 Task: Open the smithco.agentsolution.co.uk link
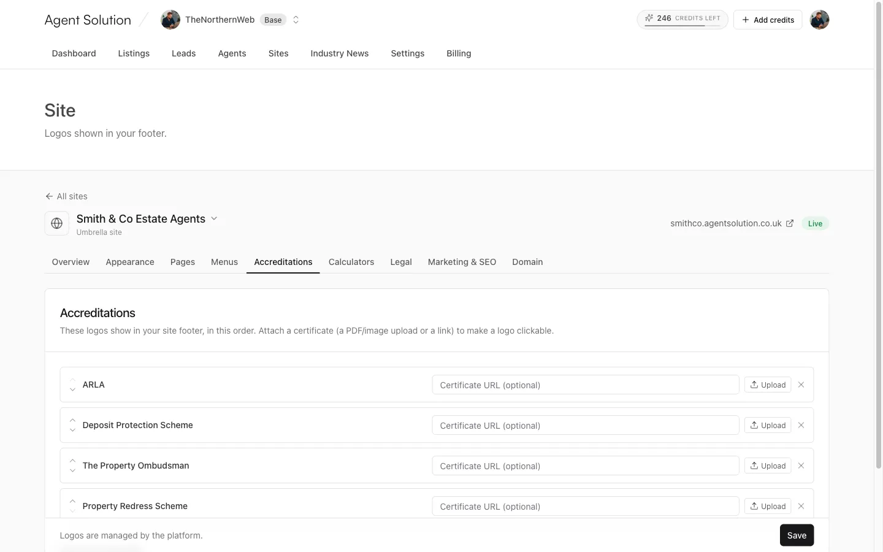point(726,223)
